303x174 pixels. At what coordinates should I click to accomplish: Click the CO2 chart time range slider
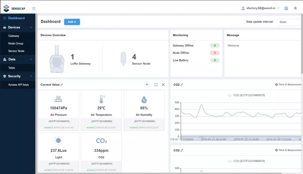click(241, 138)
